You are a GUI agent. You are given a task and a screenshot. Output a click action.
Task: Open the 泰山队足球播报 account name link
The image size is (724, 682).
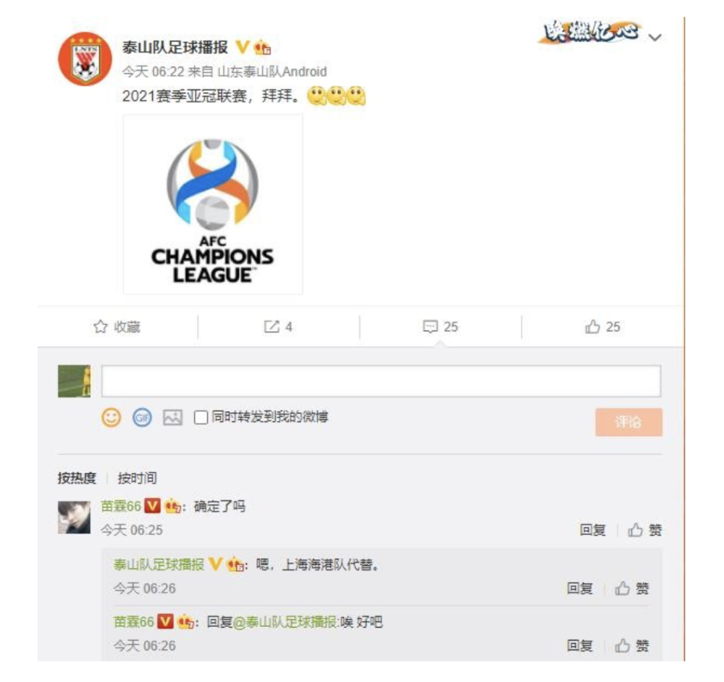point(175,47)
